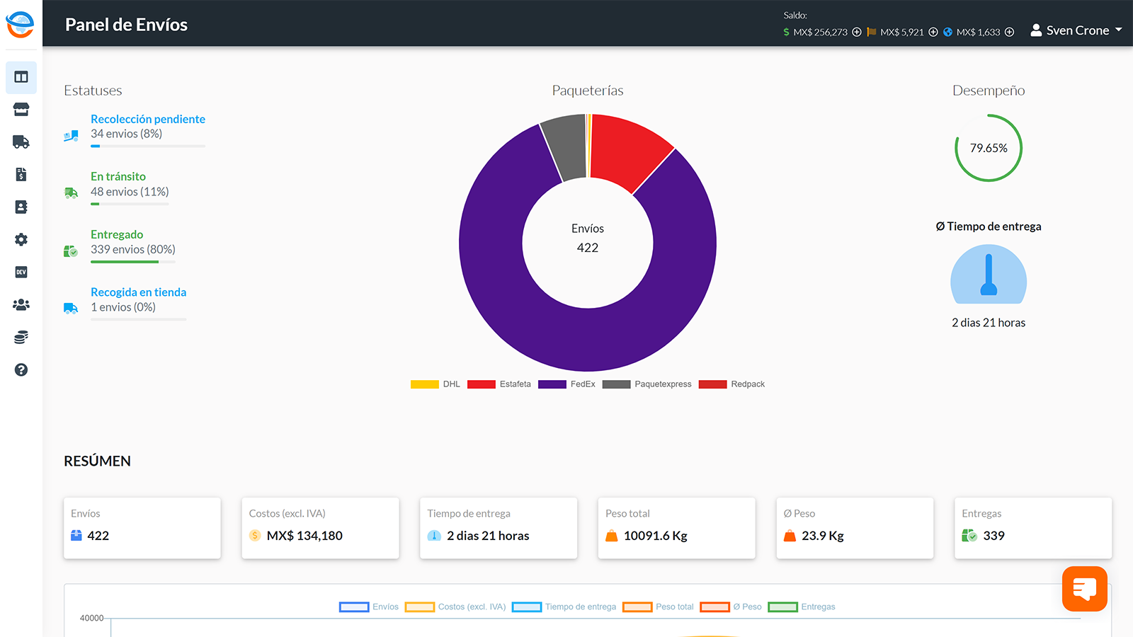Select the Costos MX$ 134,180 summary card
The height and width of the screenshot is (637, 1133).
point(320,528)
